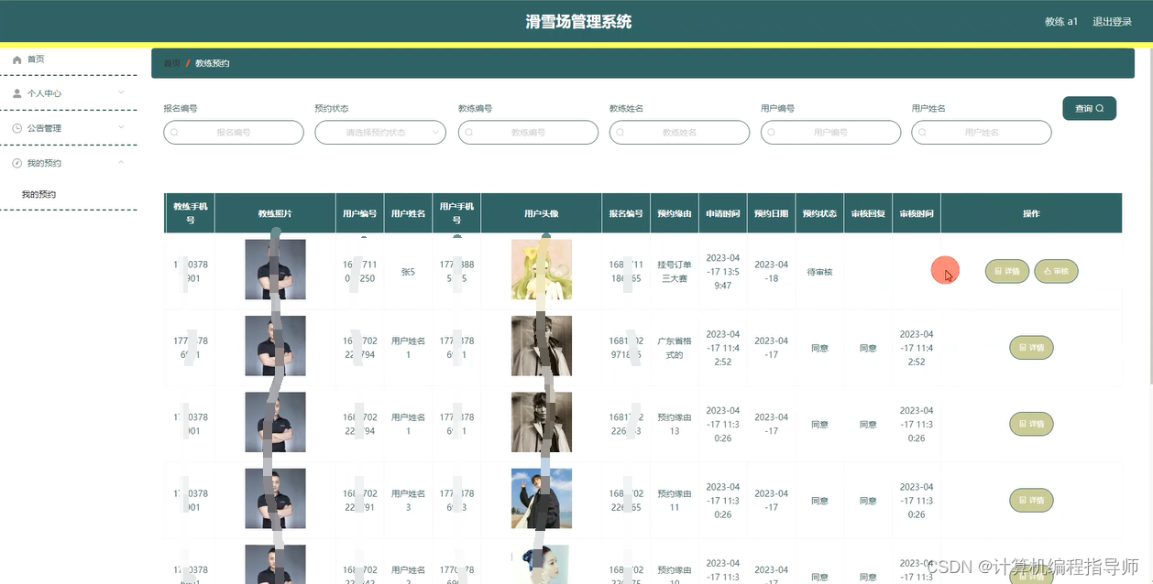Click the clock icon next to 公告管理
Image resolution: width=1153 pixels, height=584 pixels.
click(16, 127)
